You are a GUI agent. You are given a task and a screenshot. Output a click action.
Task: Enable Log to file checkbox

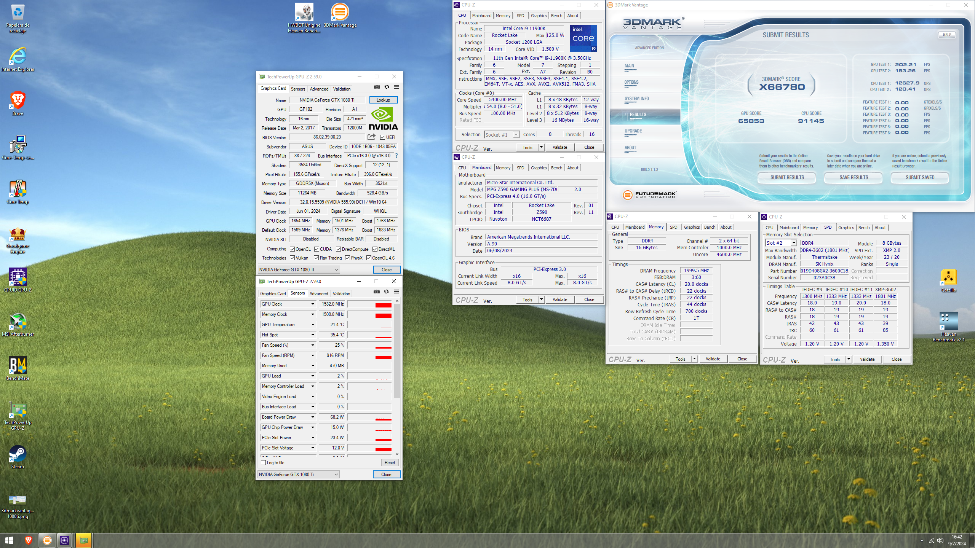tap(263, 463)
